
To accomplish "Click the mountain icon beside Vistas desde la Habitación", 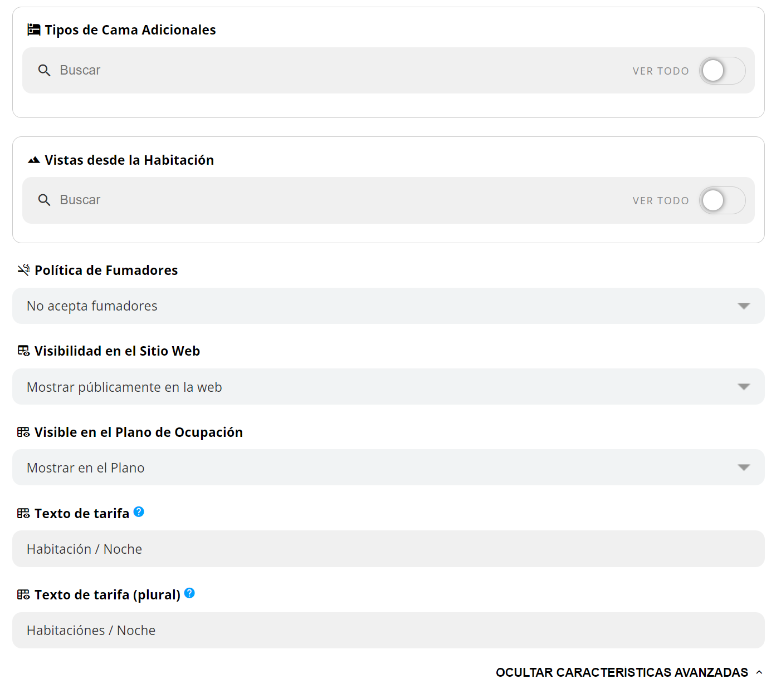I will coord(34,160).
